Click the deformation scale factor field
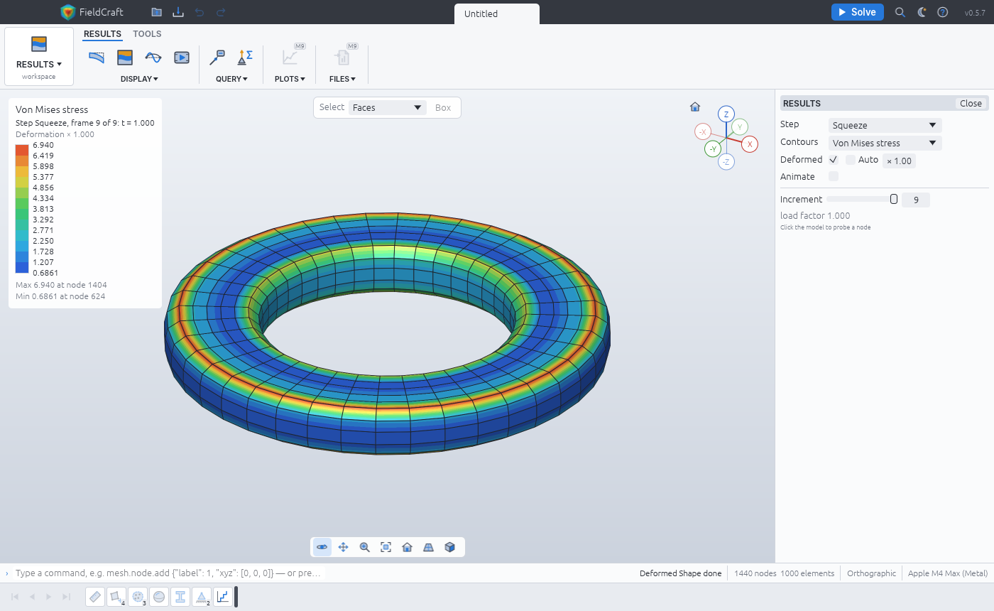 click(899, 161)
